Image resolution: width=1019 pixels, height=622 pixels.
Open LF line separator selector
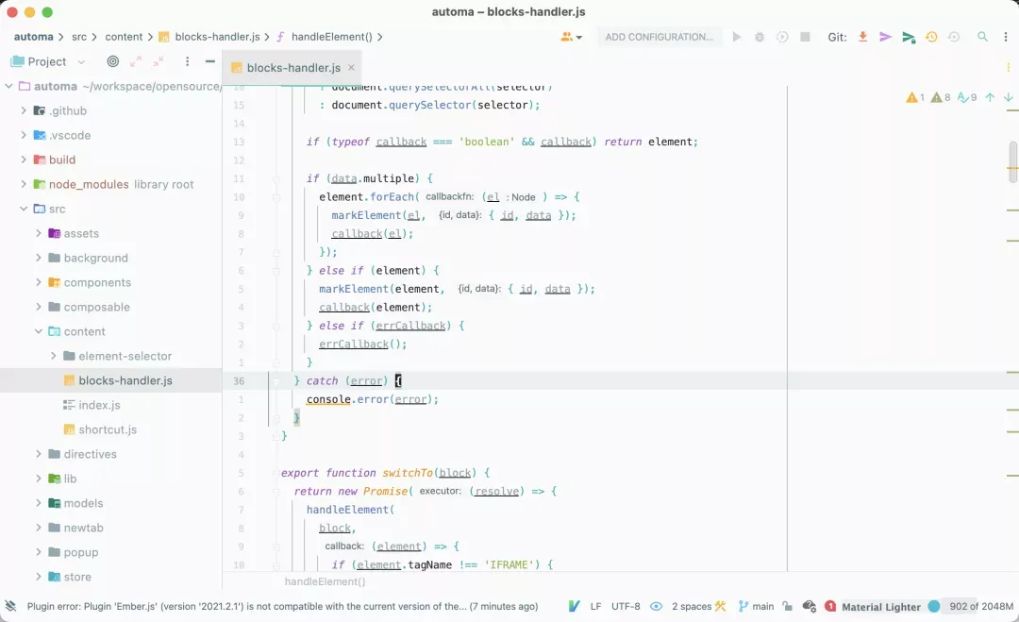tap(595, 606)
